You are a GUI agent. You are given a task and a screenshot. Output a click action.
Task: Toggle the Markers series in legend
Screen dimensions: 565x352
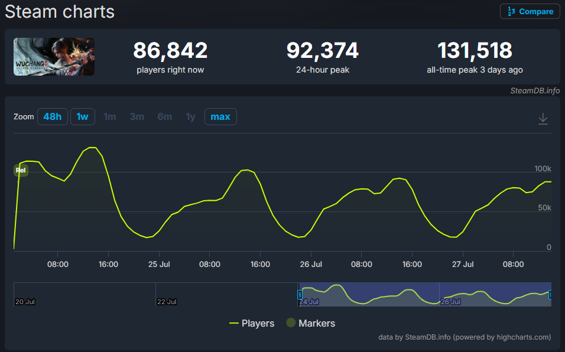click(x=311, y=323)
